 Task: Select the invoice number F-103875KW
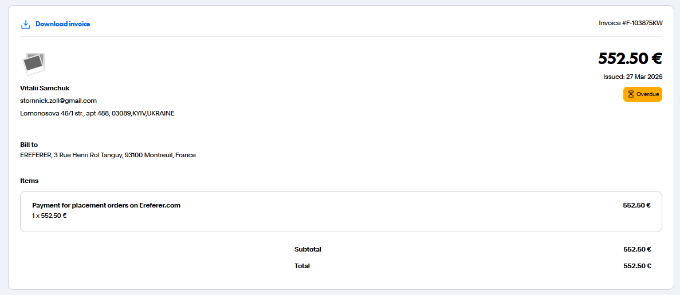point(630,23)
